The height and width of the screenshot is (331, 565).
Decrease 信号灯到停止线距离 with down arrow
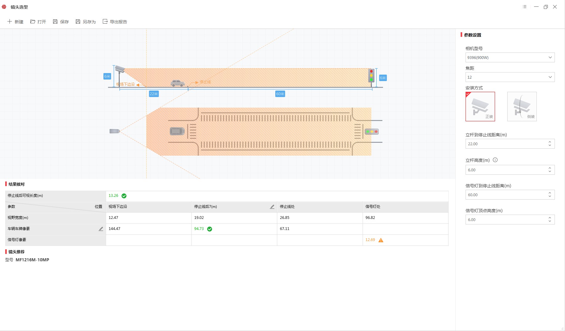(550, 197)
